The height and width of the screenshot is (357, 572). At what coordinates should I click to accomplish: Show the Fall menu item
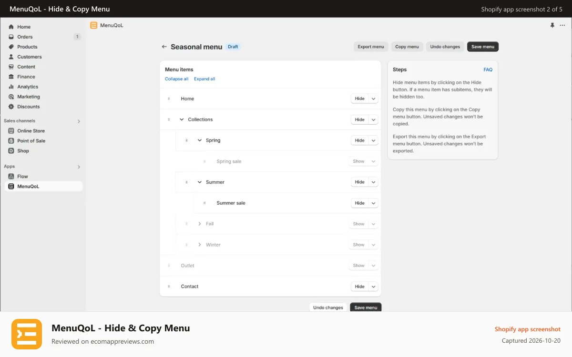[x=359, y=224]
